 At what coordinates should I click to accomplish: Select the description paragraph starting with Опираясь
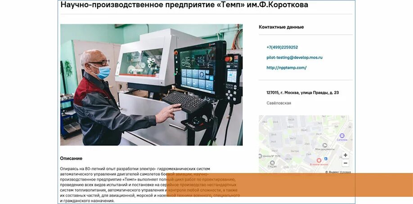coord(150,185)
